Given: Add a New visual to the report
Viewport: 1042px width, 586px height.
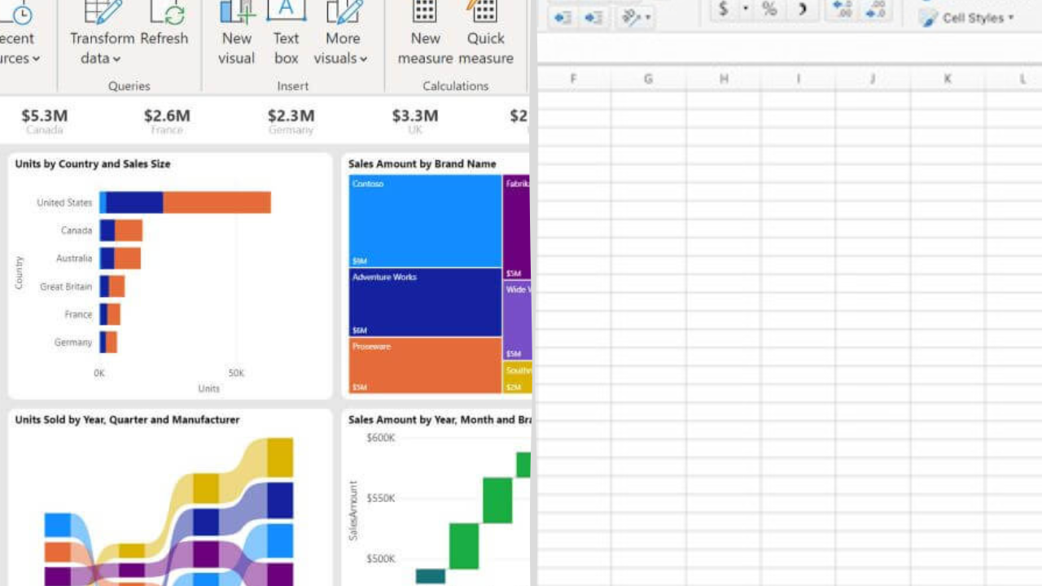Looking at the screenshot, I should coord(236,33).
